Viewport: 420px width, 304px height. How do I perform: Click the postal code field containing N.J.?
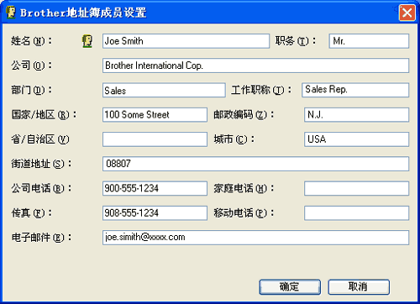point(357,115)
